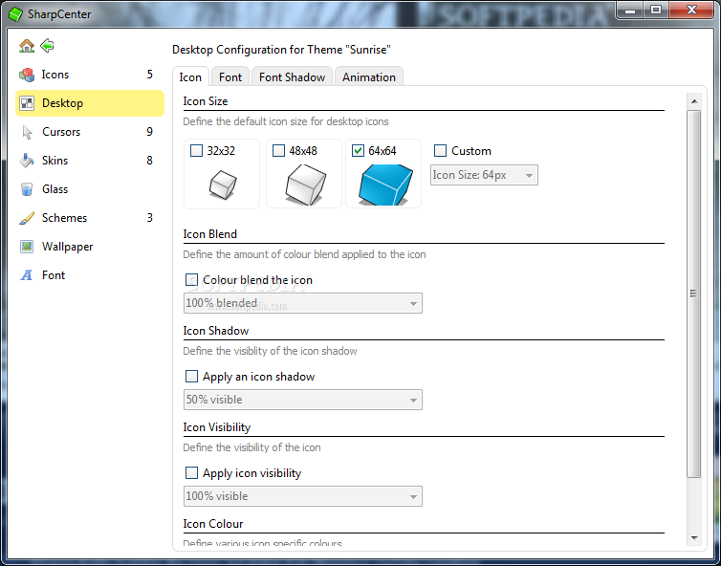Click the SharpCenter green title bar icon
721x566 pixels.
15,14
